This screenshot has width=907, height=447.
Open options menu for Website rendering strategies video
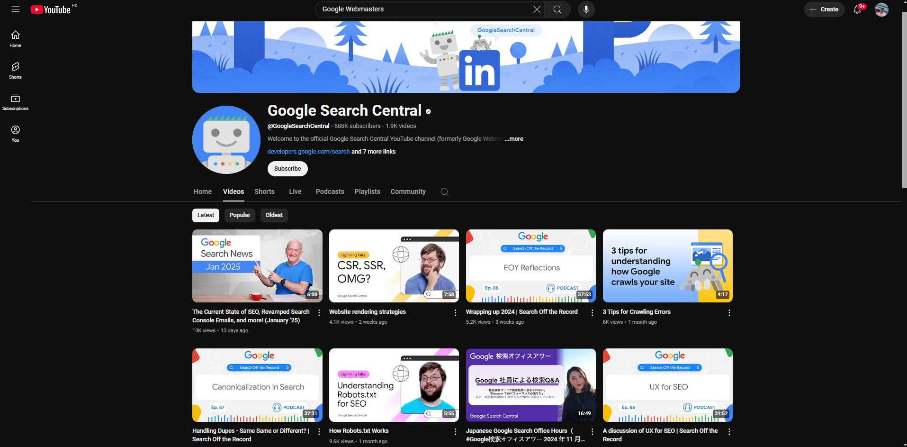coord(455,312)
